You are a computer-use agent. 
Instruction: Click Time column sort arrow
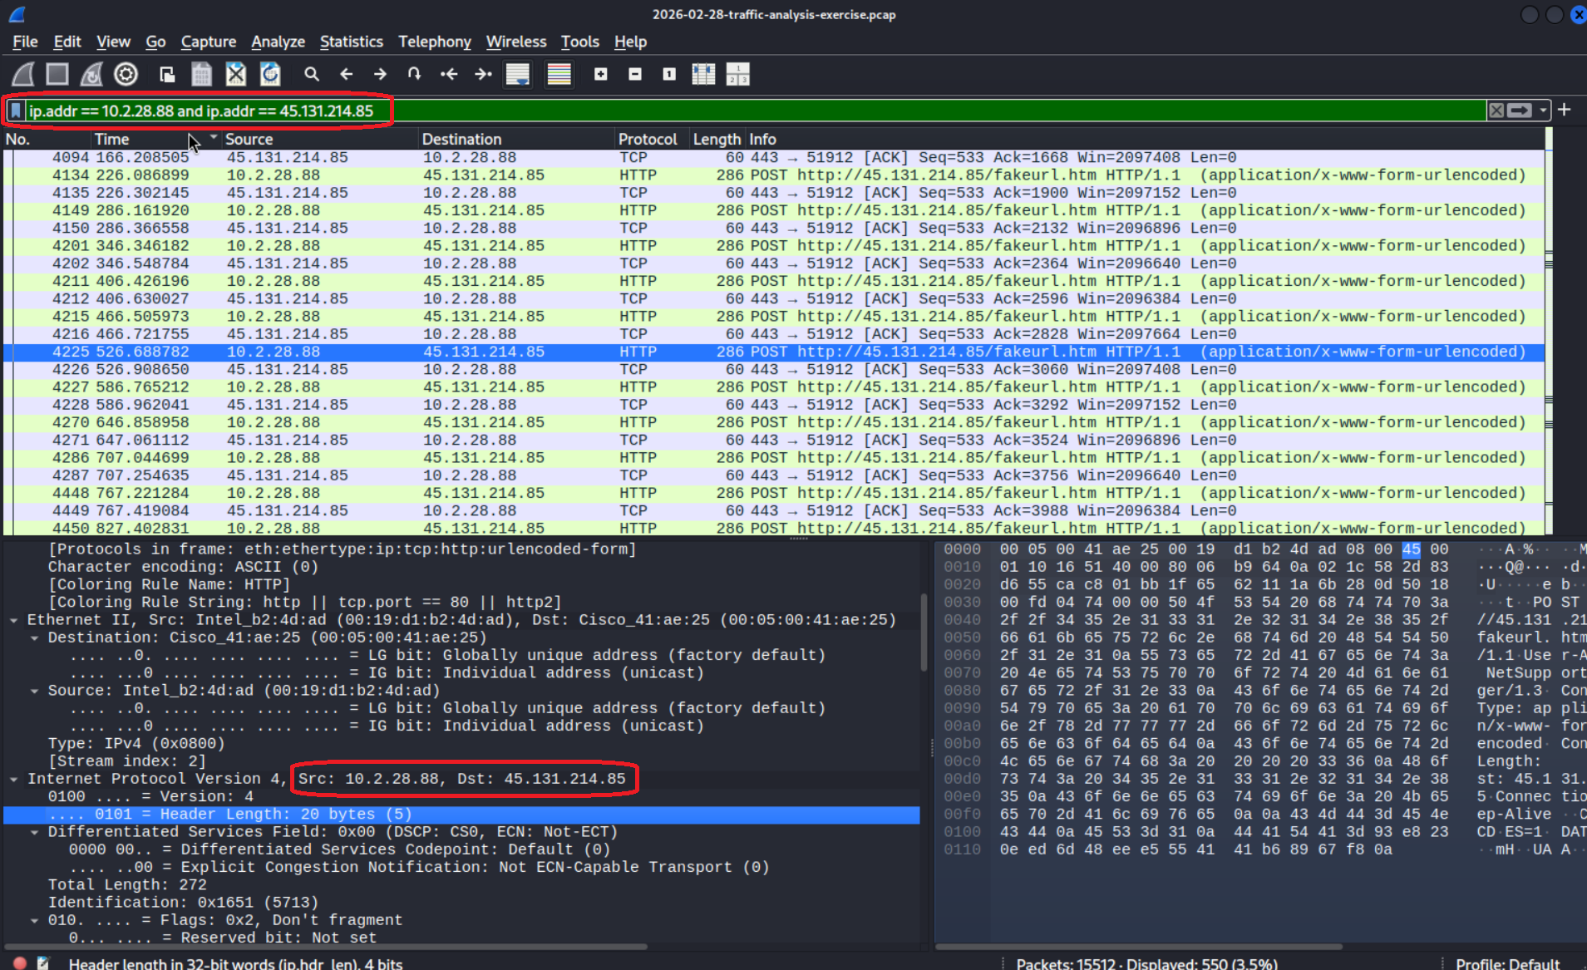click(x=214, y=138)
